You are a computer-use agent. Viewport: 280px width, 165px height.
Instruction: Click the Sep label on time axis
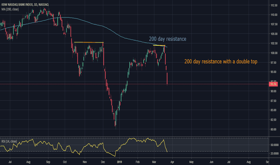coord(48,162)
